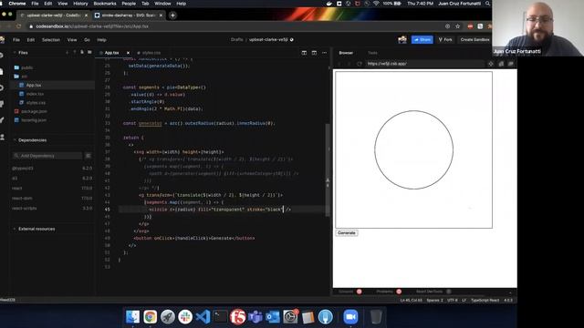Select the Tests tab
The height and width of the screenshot is (328, 584).
(372, 53)
